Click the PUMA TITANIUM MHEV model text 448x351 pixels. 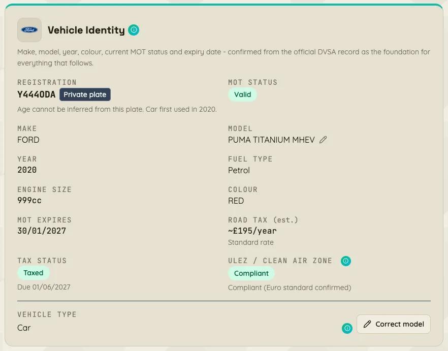pyautogui.click(x=271, y=140)
